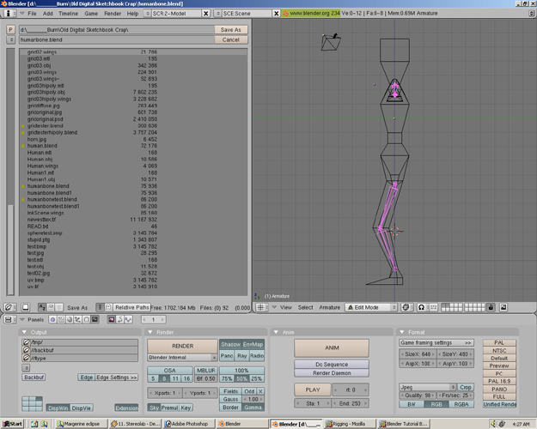The image size is (537, 429).
Task: Click the humanbone.blend file name input field
Action: pos(117,39)
